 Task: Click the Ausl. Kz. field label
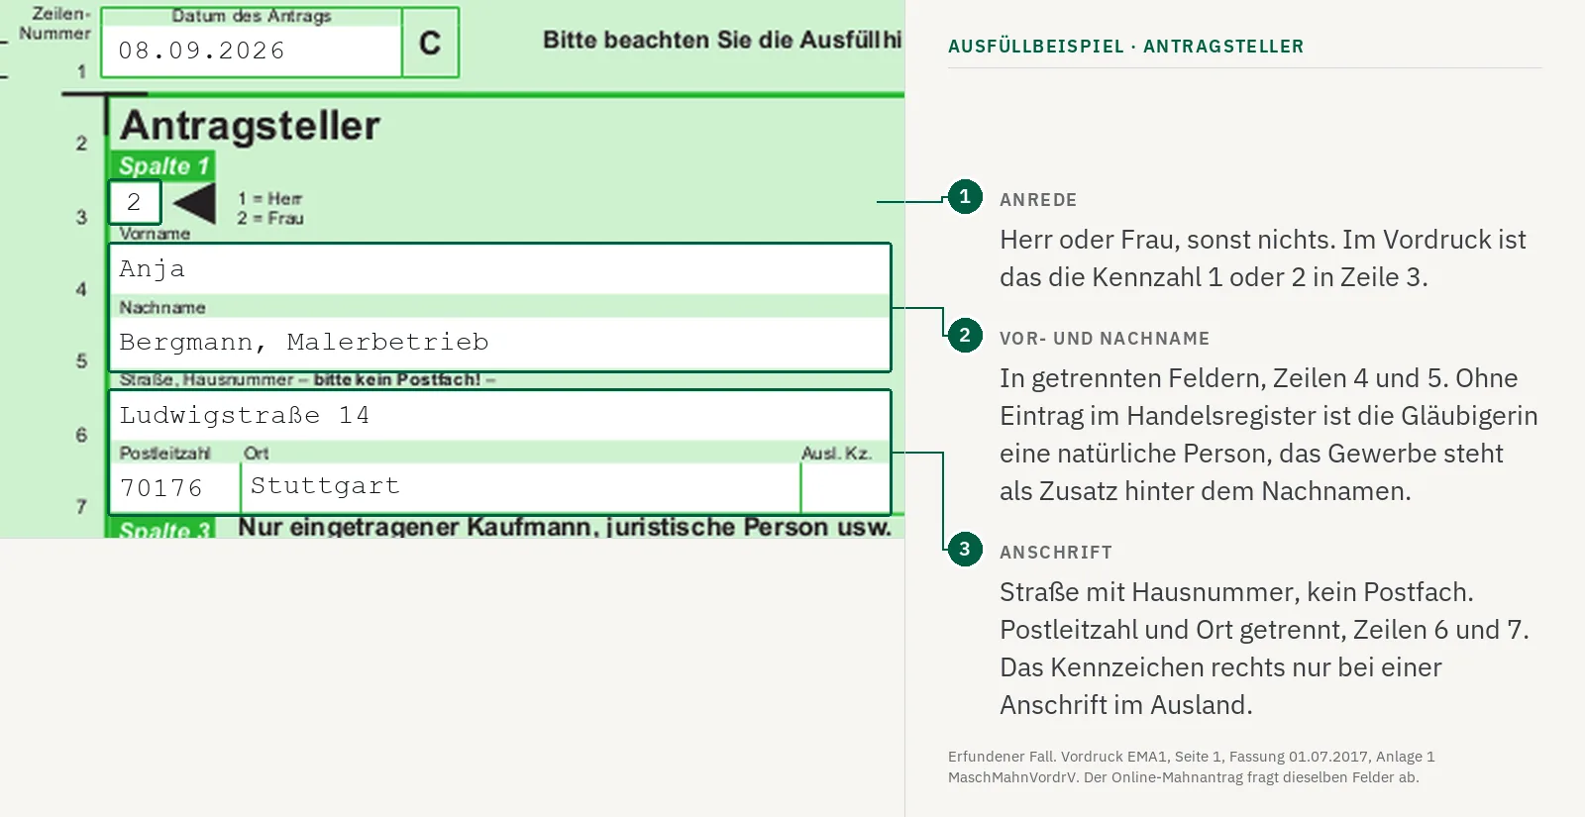click(x=837, y=454)
